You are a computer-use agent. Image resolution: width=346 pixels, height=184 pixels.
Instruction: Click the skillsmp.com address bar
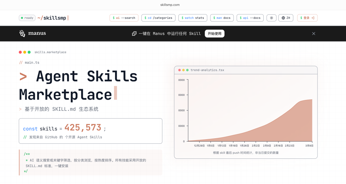(x=170, y=4)
